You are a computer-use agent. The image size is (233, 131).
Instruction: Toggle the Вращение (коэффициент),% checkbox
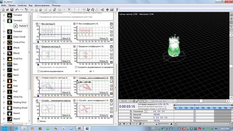[74, 47]
